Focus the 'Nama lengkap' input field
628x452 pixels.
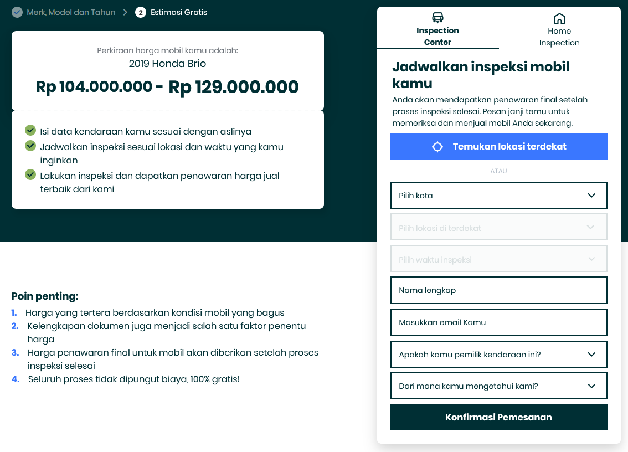[498, 290]
